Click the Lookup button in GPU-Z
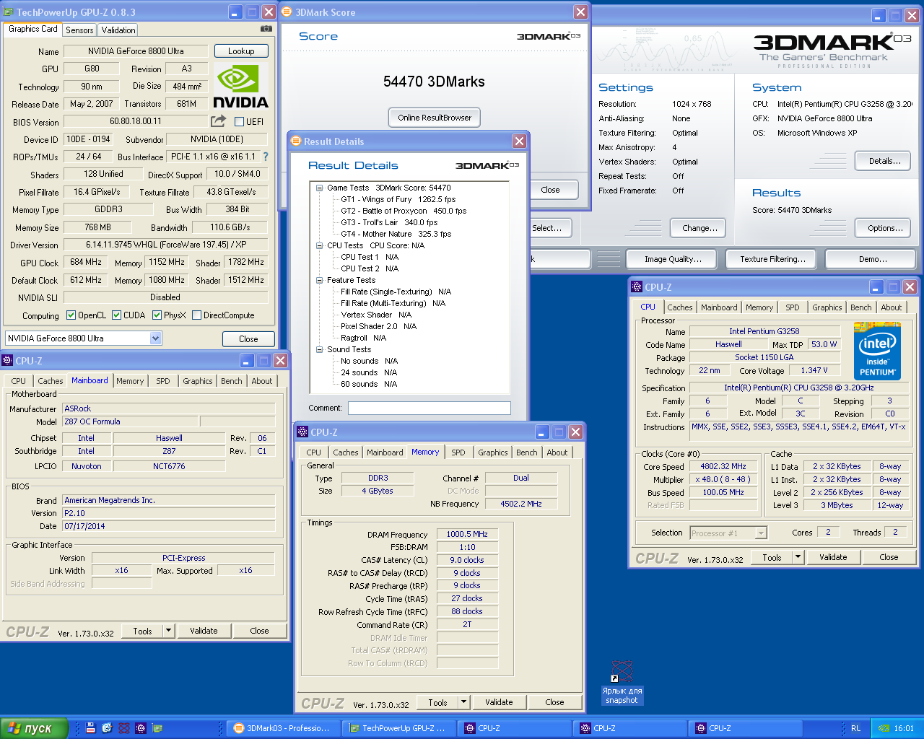 pyautogui.click(x=241, y=51)
